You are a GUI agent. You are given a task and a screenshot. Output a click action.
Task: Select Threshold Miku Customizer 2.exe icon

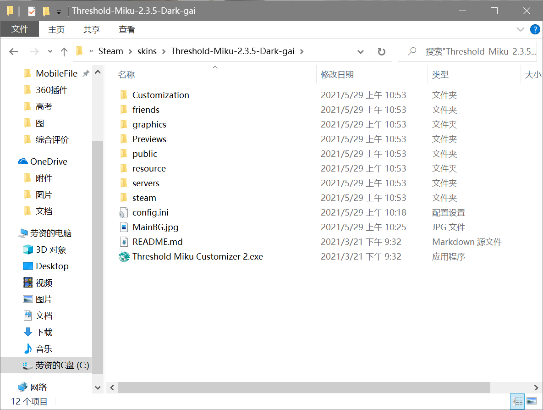tap(124, 256)
